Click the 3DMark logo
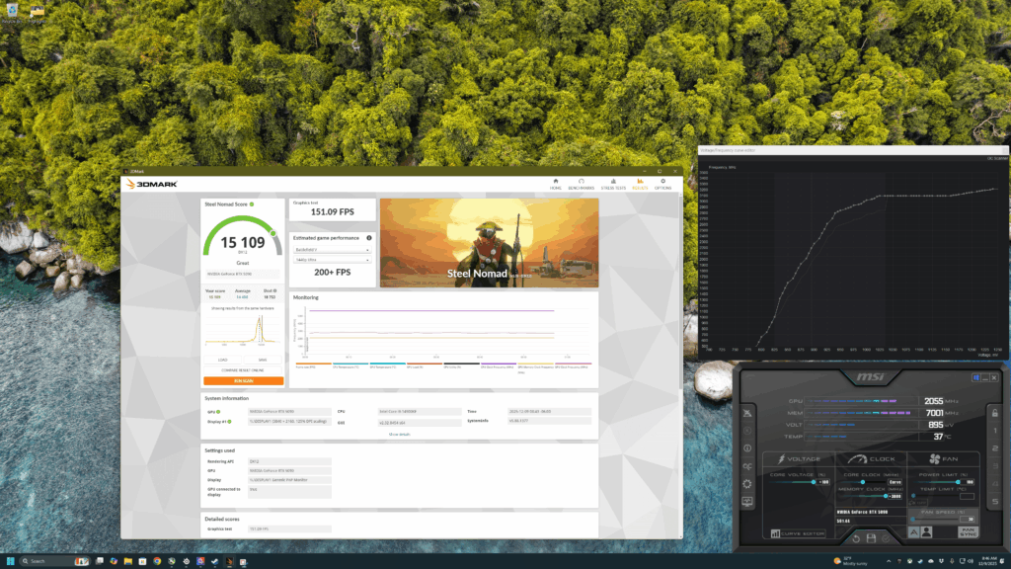This screenshot has width=1011, height=569. (151, 185)
